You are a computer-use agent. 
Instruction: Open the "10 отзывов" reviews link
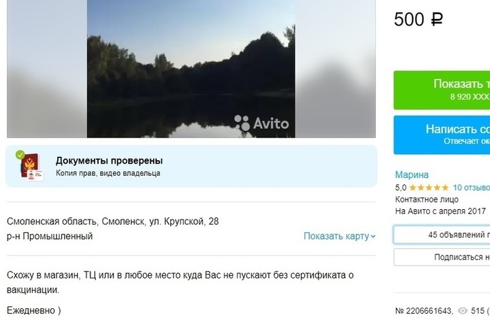471,187
